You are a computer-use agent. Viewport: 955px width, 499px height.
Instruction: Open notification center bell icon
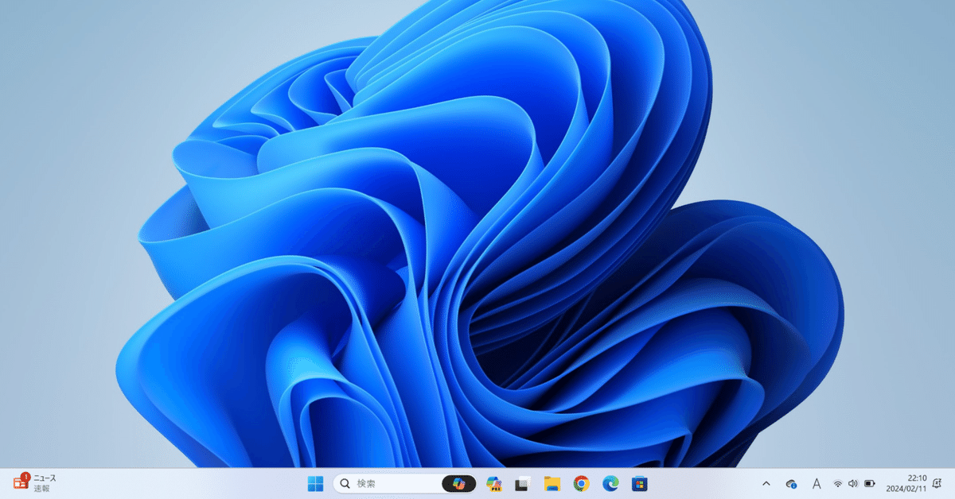tap(937, 483)
